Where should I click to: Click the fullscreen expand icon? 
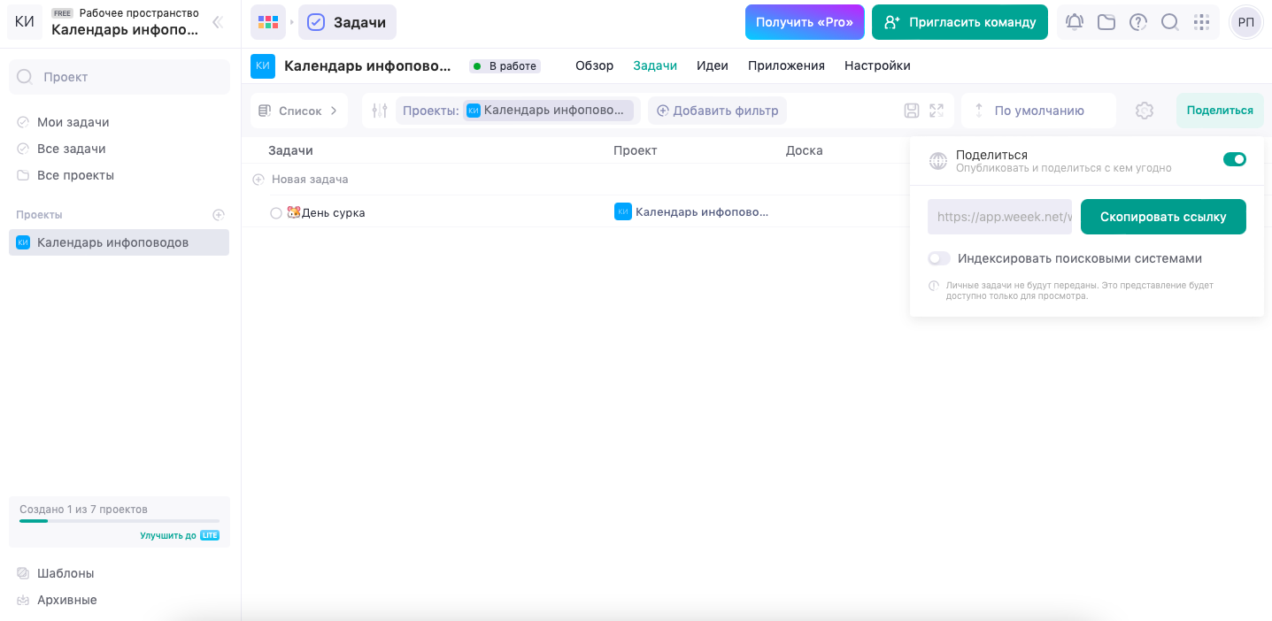click(x=937, y=111)
